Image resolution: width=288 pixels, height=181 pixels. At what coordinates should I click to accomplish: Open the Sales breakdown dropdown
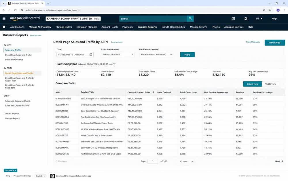(x=118, y=55)
